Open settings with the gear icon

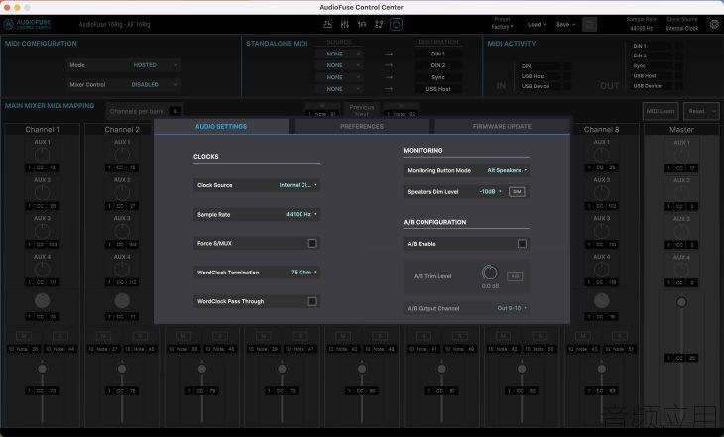(x=714, y=24)
